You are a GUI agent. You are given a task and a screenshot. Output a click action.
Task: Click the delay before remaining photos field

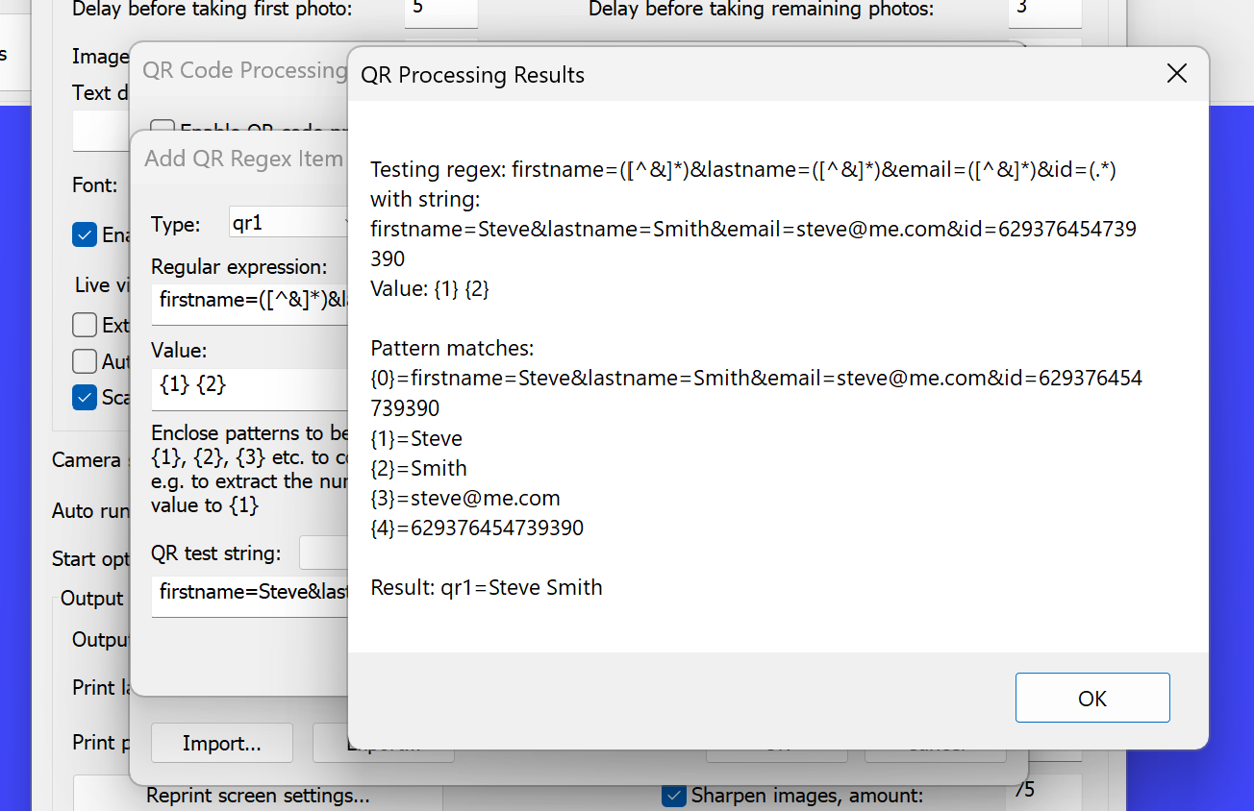click(x=1043, y=11)
